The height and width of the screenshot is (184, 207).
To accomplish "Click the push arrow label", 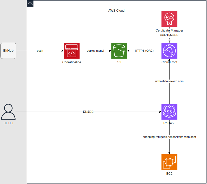I will (40, 51).
